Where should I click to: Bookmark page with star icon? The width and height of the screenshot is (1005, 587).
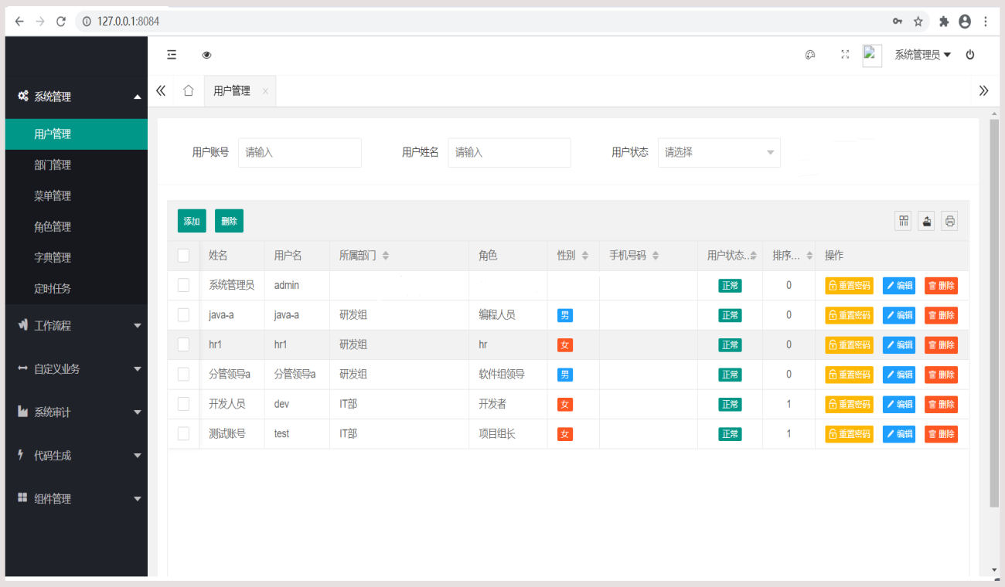tap(918, 22)
